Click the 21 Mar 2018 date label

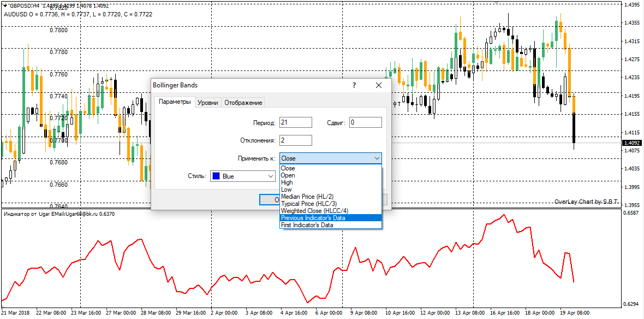(x=15, y=313)
